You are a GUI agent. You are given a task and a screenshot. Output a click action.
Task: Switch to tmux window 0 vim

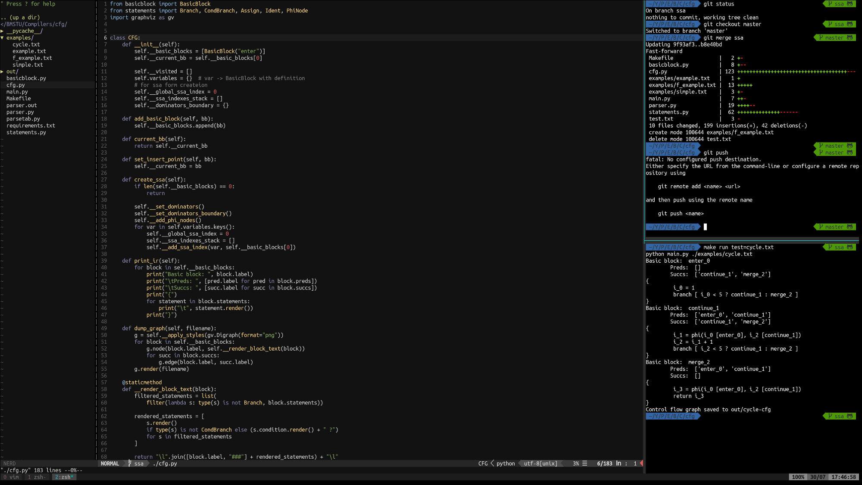pos(11,477)
